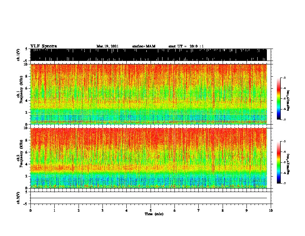Click the 'ch.3(V)' axis label
The width and height of the screenshot is (305, 236).
tap(18, 198)
